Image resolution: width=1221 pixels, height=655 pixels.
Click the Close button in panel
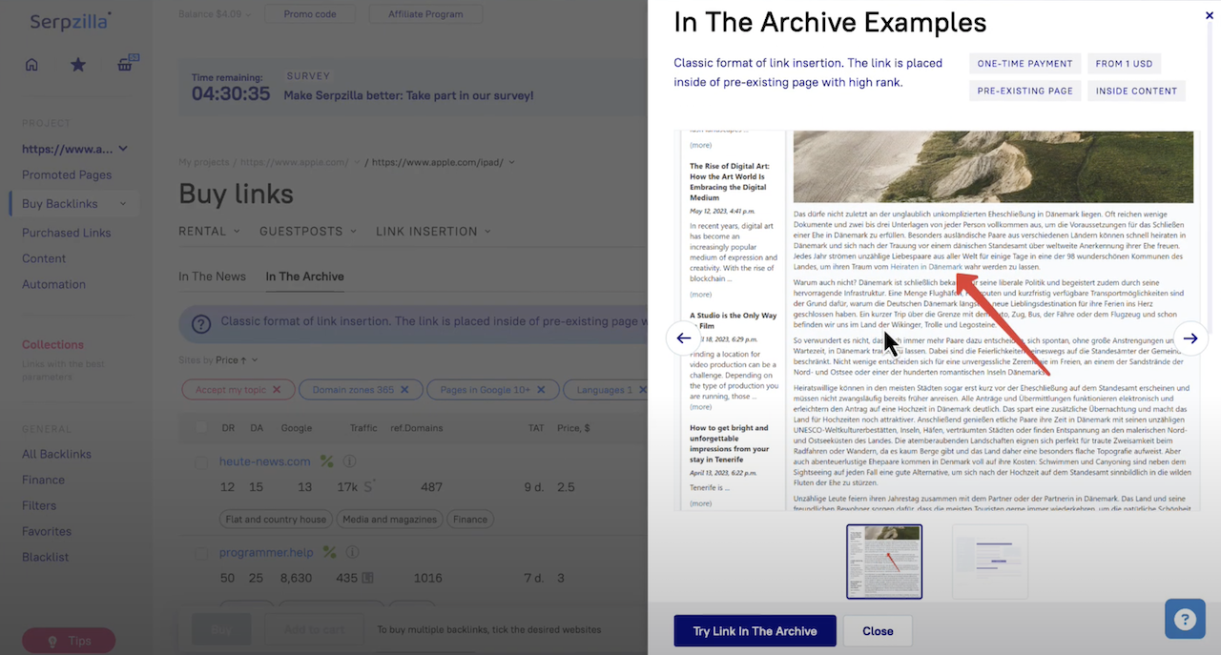tap(878, 631)
